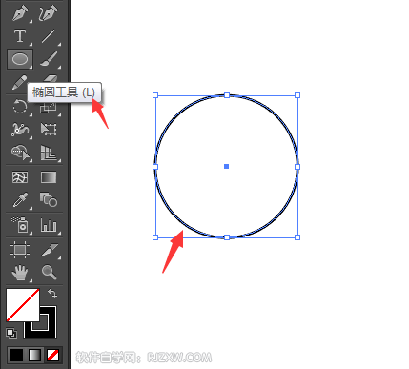Pick the Line Segment tool
The height and width of the screenshot is (369, 409).
click(49, 36)
